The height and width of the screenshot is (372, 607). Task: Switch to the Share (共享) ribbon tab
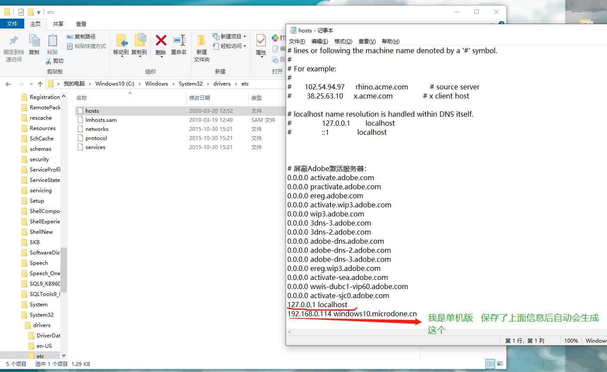(x=58, y=24)
